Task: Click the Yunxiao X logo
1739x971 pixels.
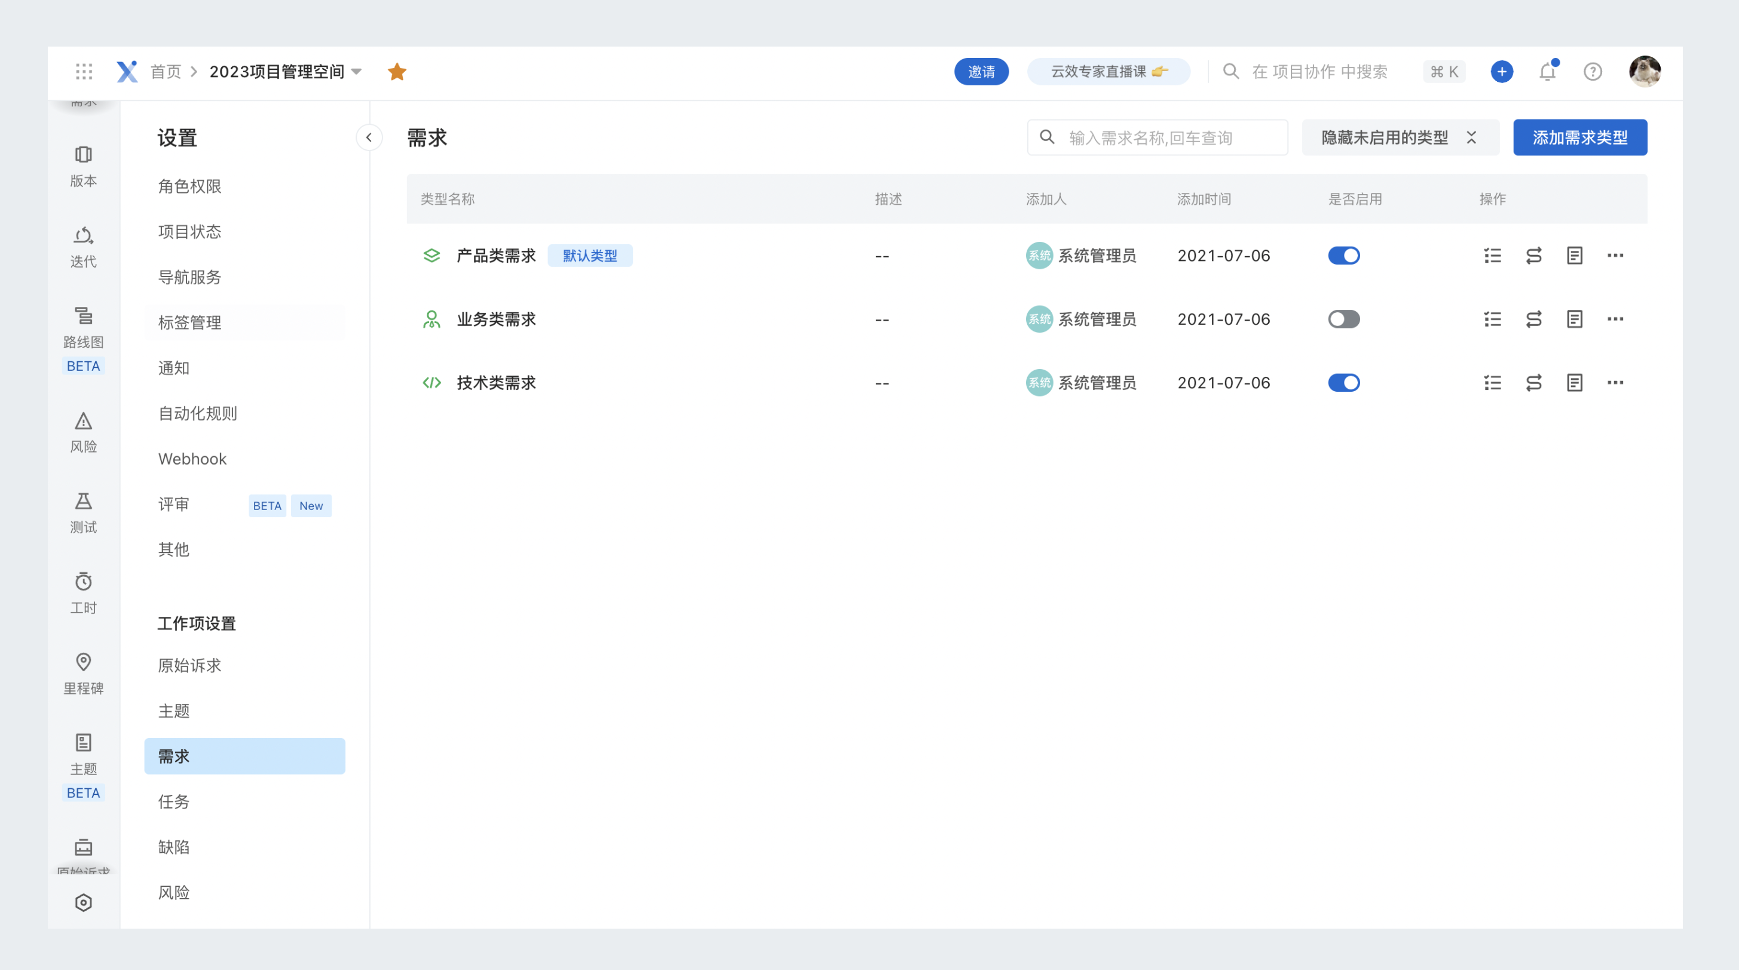Action: coord(127,71)
